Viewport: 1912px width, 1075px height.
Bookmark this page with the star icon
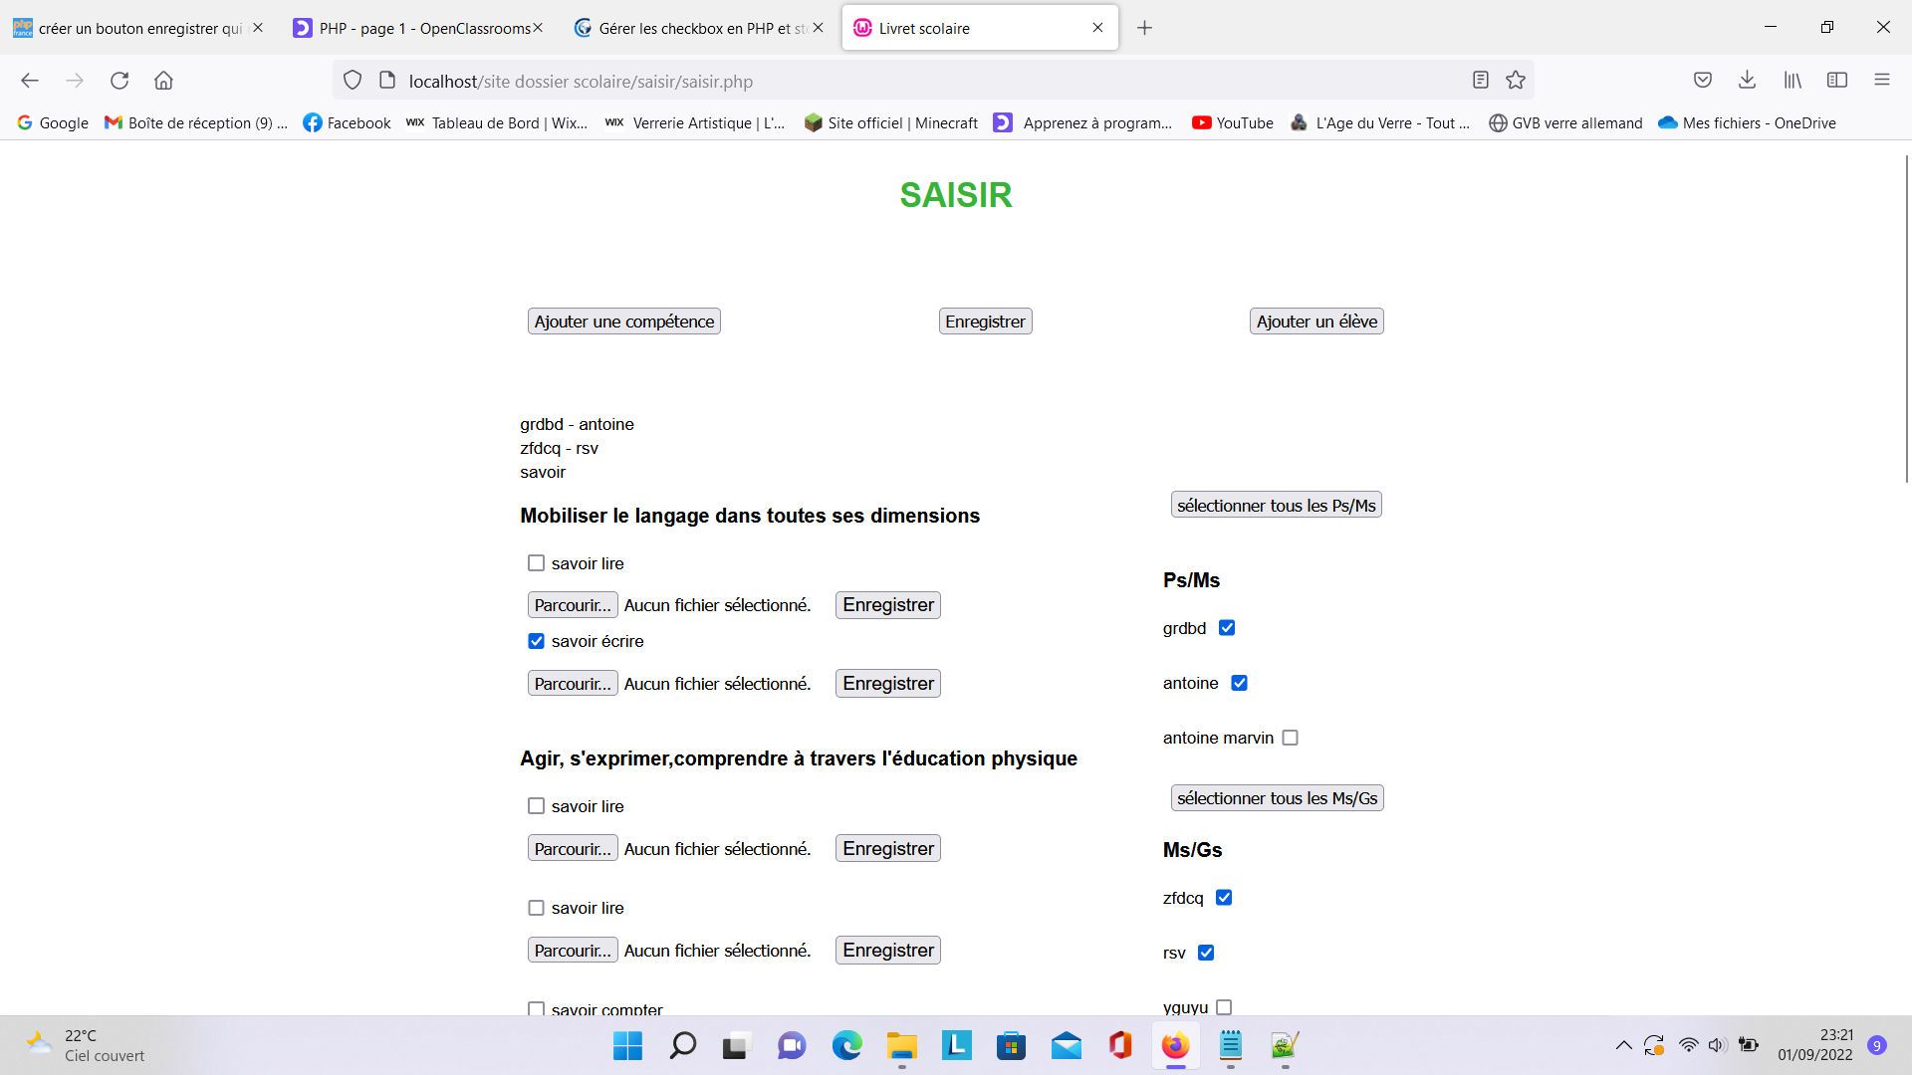(x=1516, y=81)
